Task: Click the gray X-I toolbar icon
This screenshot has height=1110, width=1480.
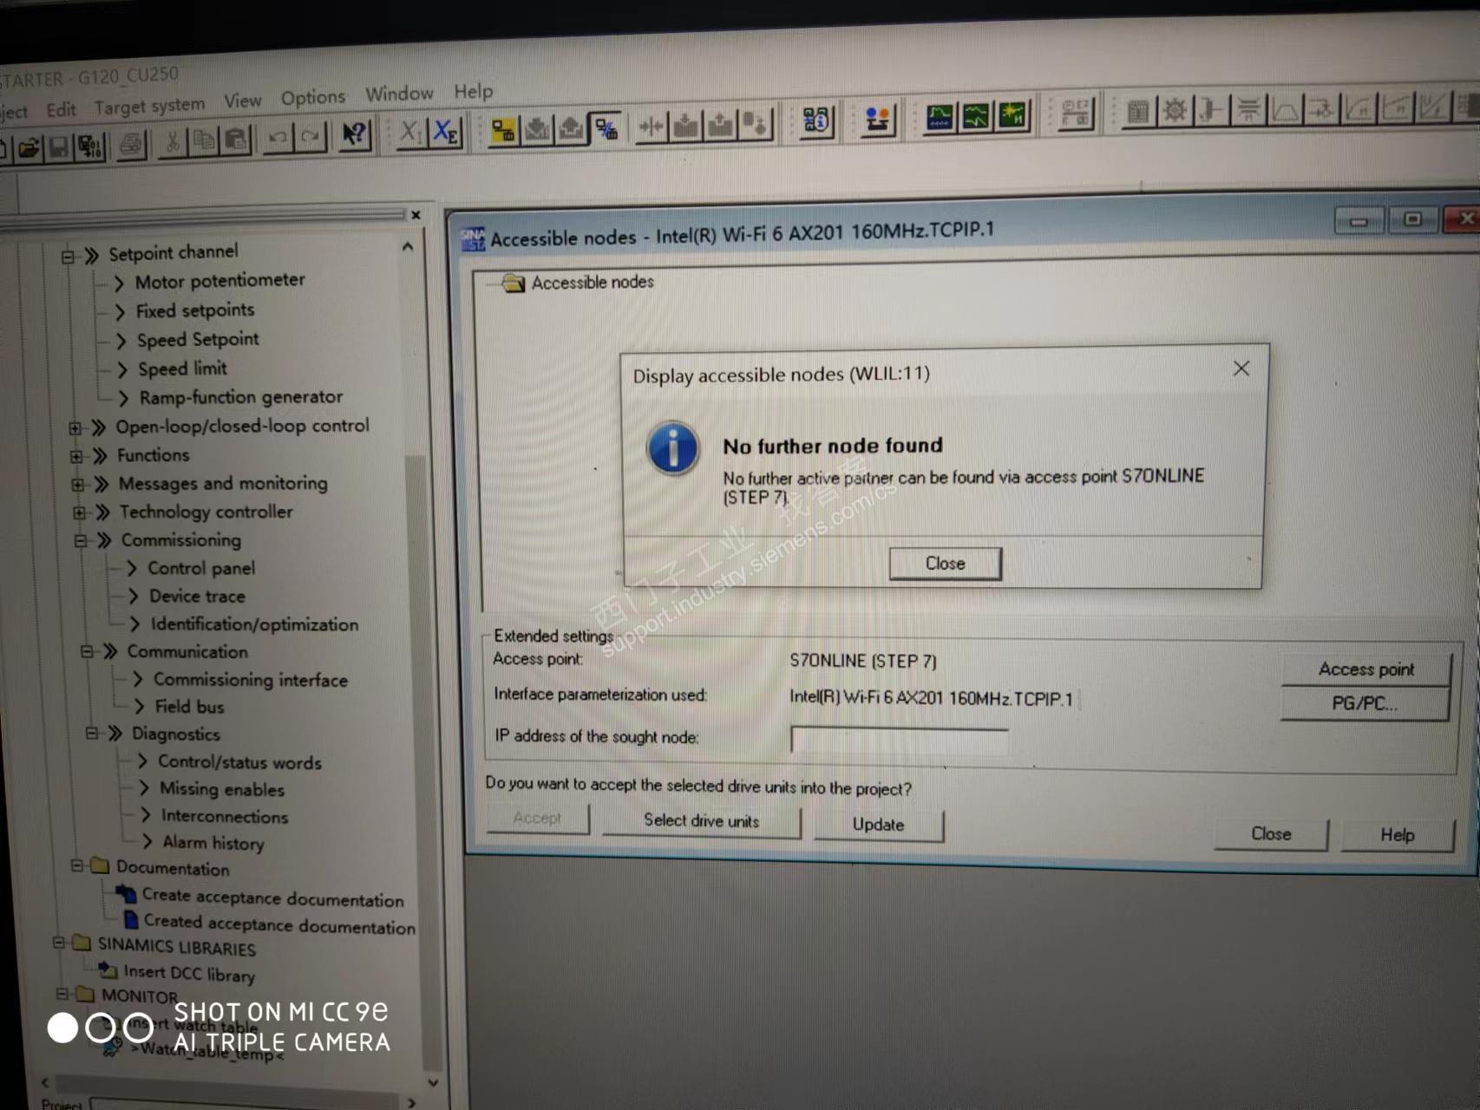Action: coord(411,133)
